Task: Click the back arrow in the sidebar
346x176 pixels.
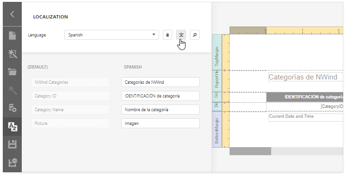Action: 12,14
